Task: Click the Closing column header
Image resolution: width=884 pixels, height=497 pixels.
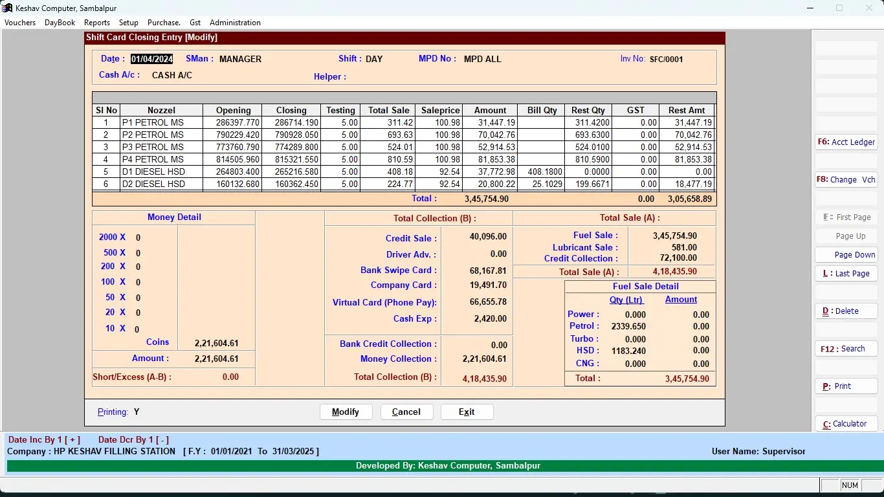Action: point(291,110)
